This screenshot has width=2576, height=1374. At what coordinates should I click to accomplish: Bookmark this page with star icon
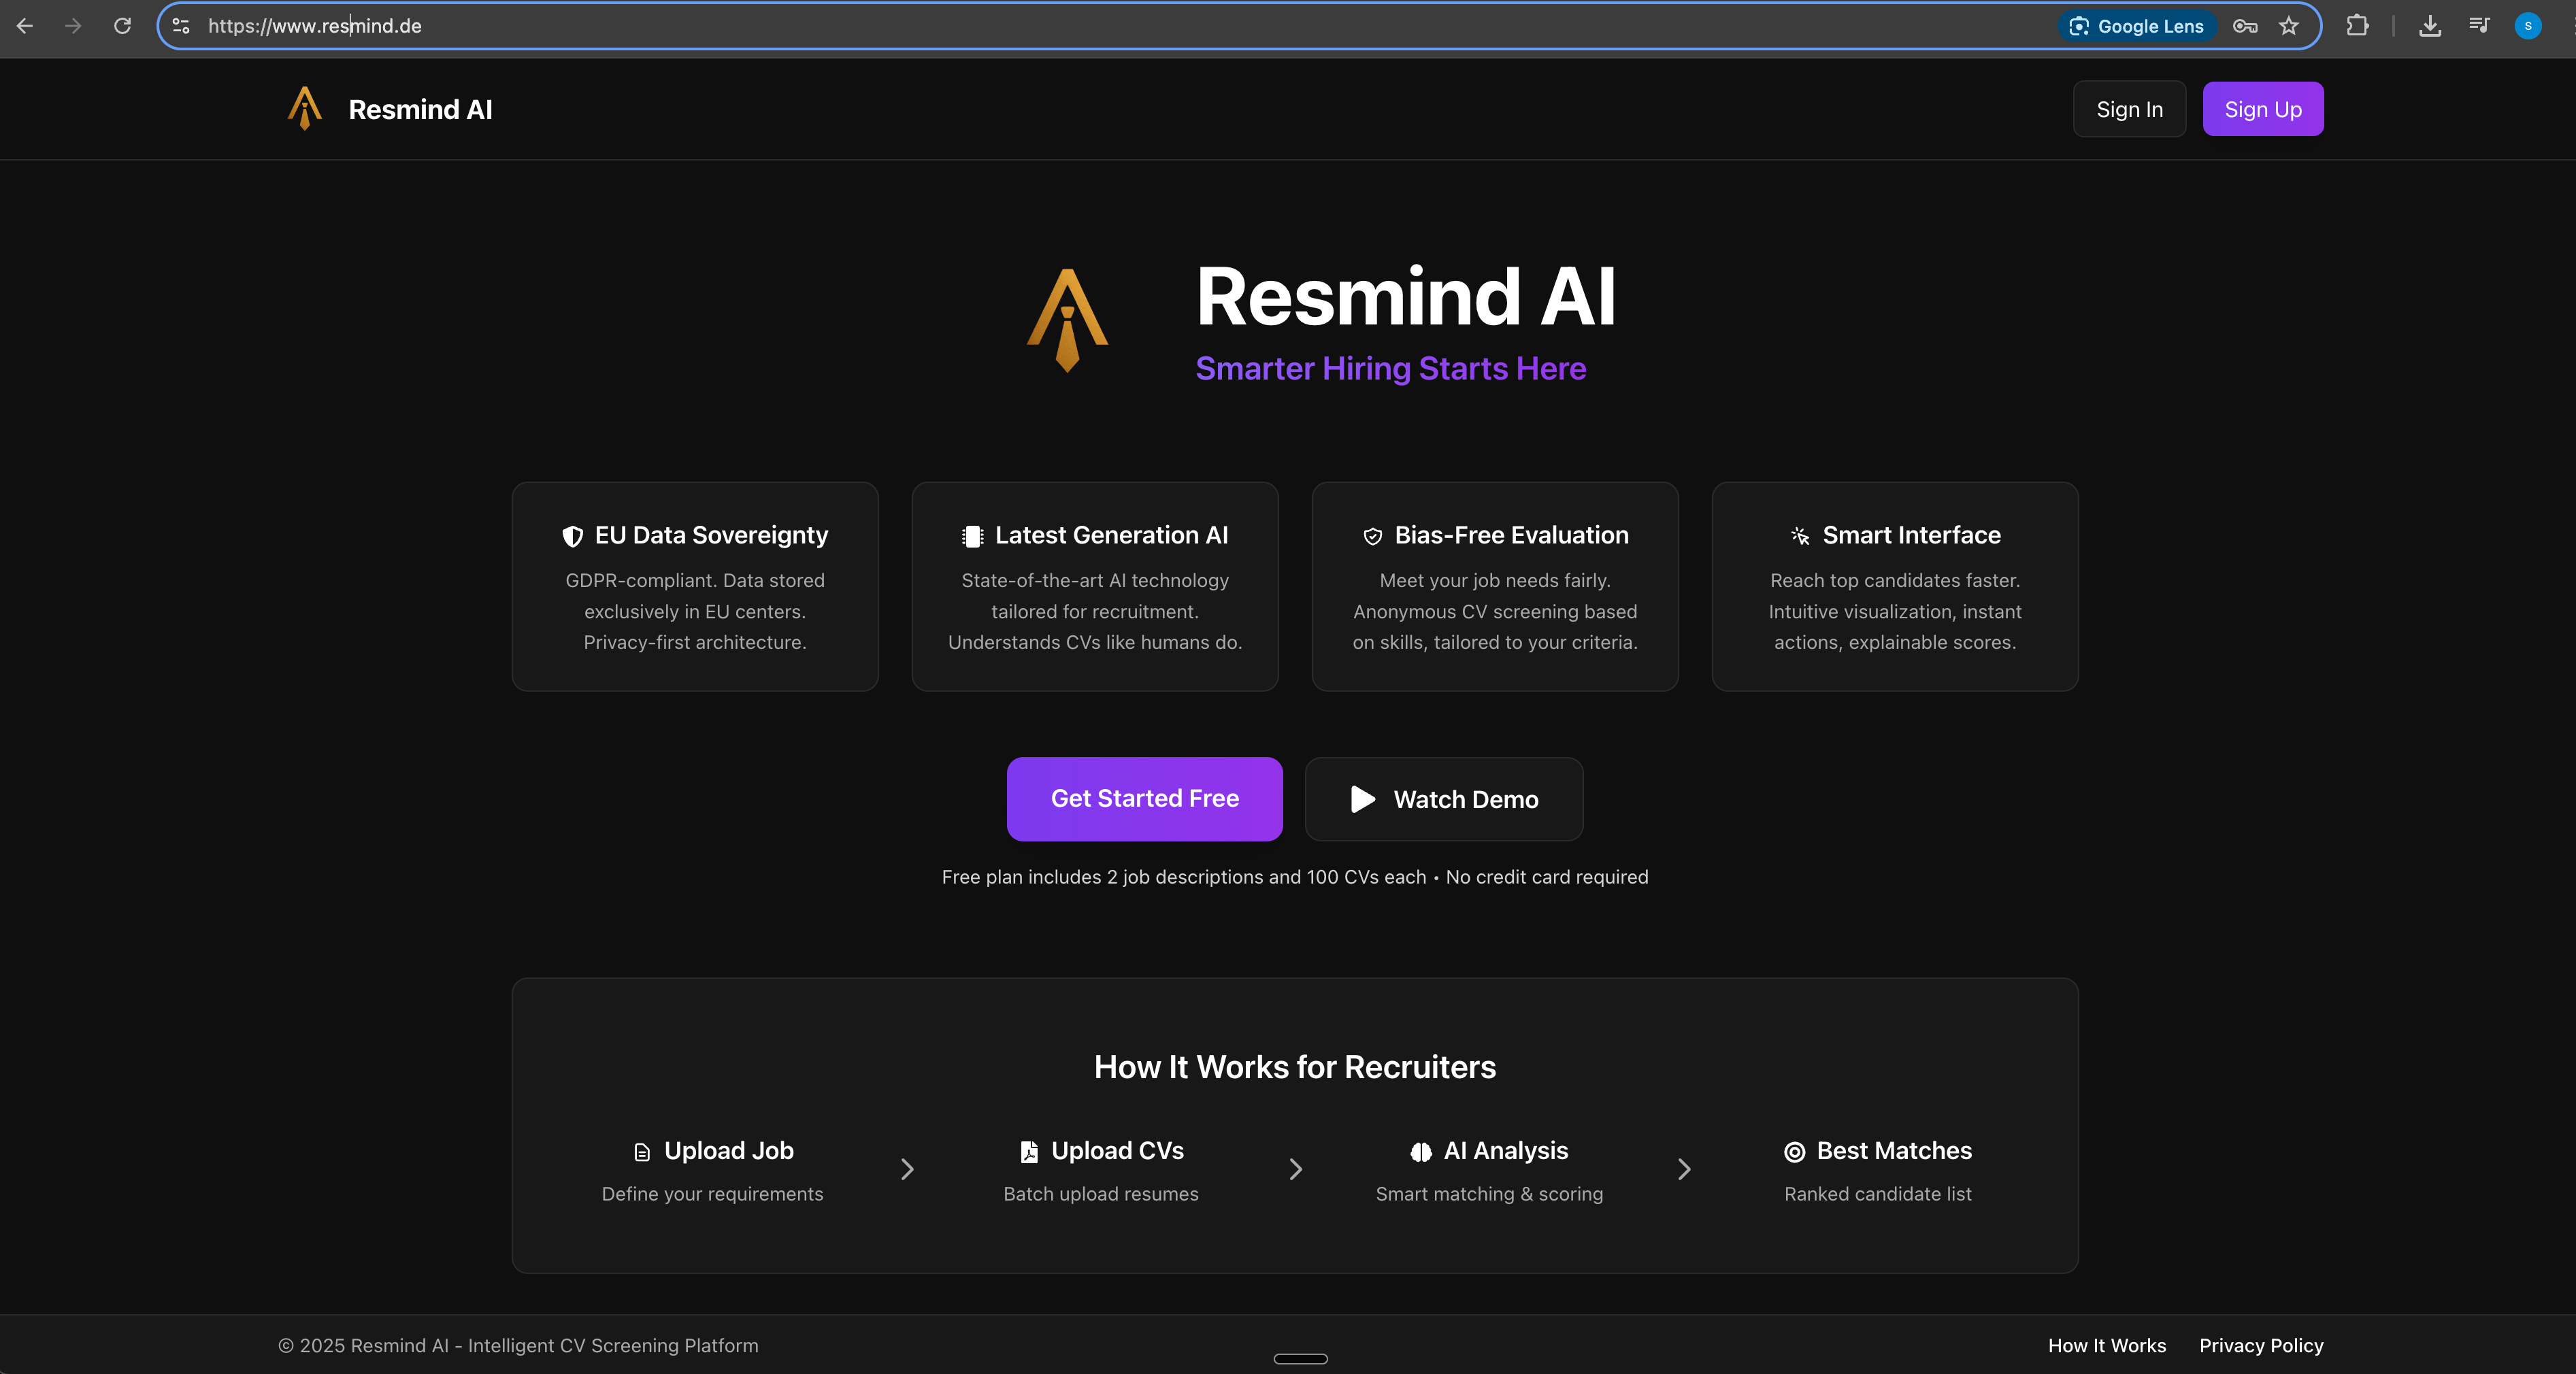click(2289, 26)
